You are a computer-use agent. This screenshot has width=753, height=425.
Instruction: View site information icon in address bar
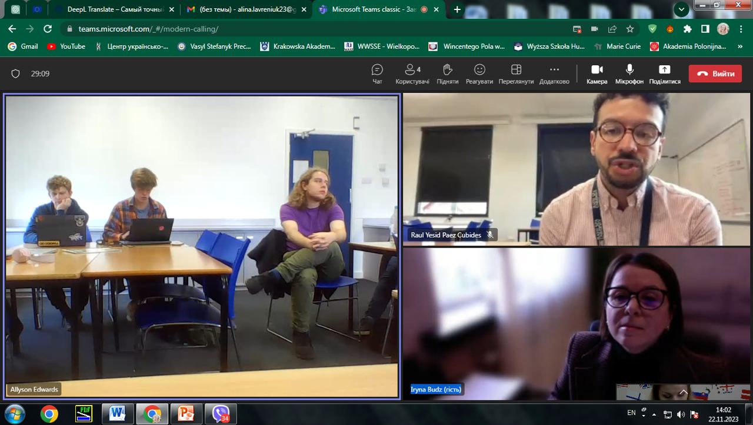(70, 29)
